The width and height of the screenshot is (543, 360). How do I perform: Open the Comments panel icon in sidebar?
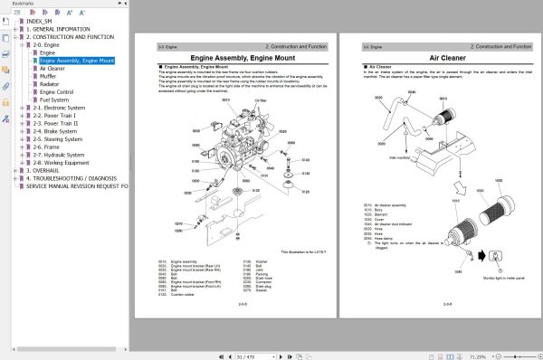5,70
